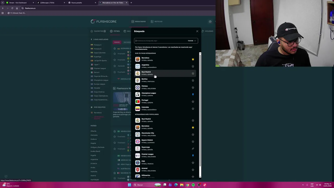Star PSG as favorite

[193, 163]
